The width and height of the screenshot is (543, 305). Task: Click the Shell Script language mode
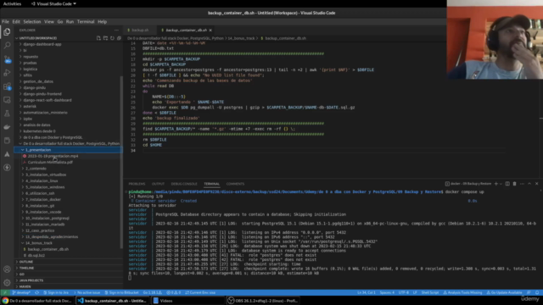(430, 292)
